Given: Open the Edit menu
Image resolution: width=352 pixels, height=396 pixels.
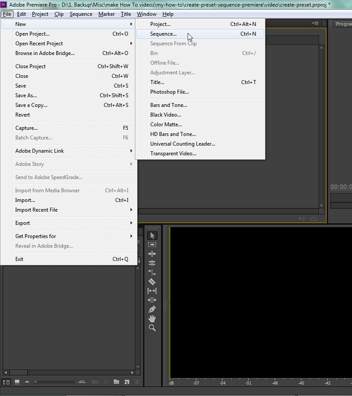Looking at the screenshot, I should [22, 14].
